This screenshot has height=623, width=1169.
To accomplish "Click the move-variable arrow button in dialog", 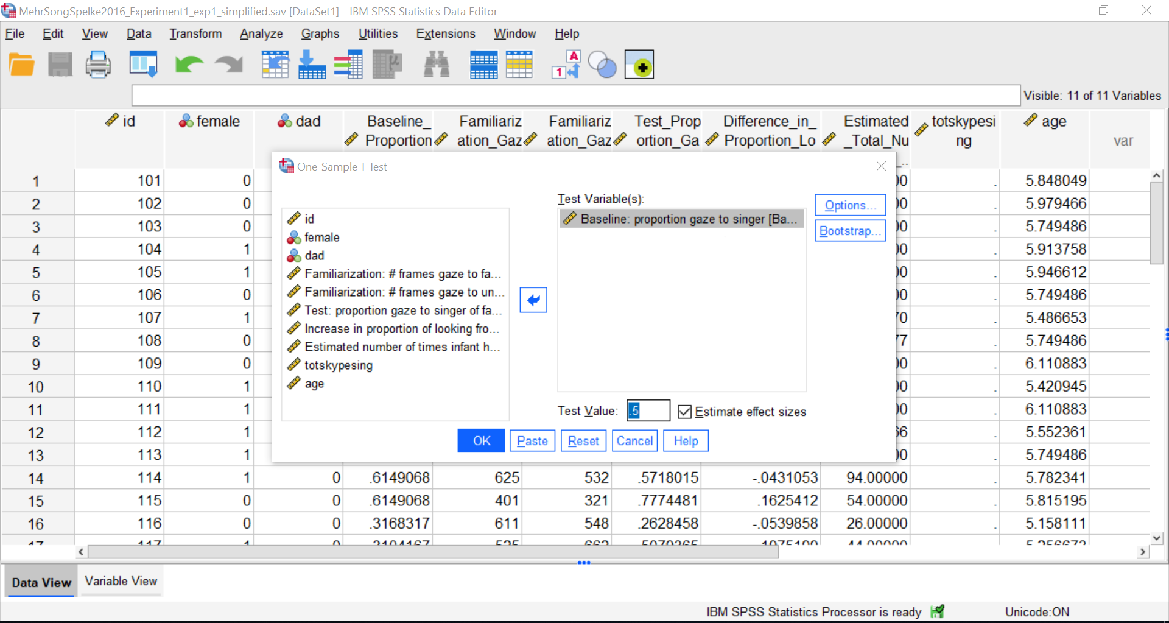I will 533,300.
